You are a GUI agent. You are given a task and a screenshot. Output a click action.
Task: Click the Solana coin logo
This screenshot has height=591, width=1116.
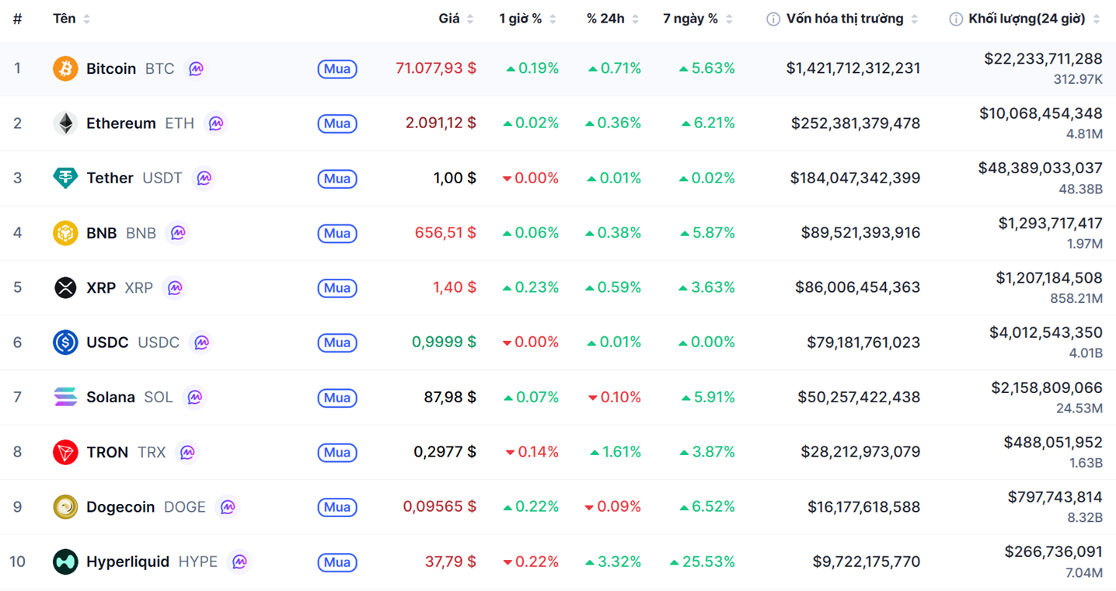coord(65,397)
